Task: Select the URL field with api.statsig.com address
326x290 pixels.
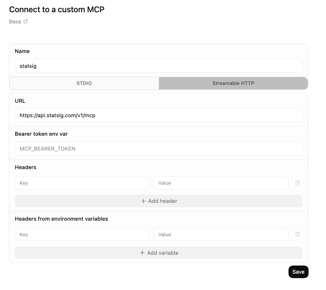Action: (x=159, y=115)
